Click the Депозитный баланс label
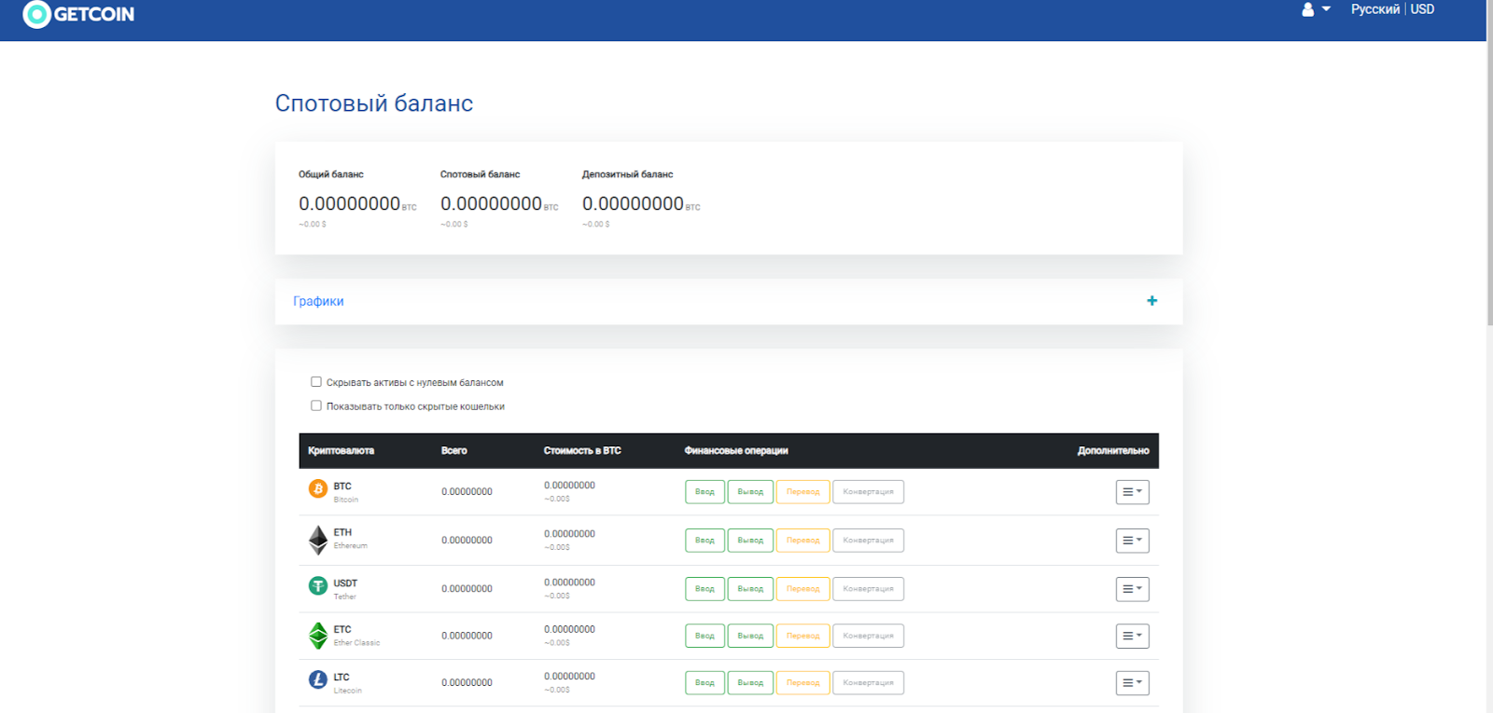 tap(628, 174)
